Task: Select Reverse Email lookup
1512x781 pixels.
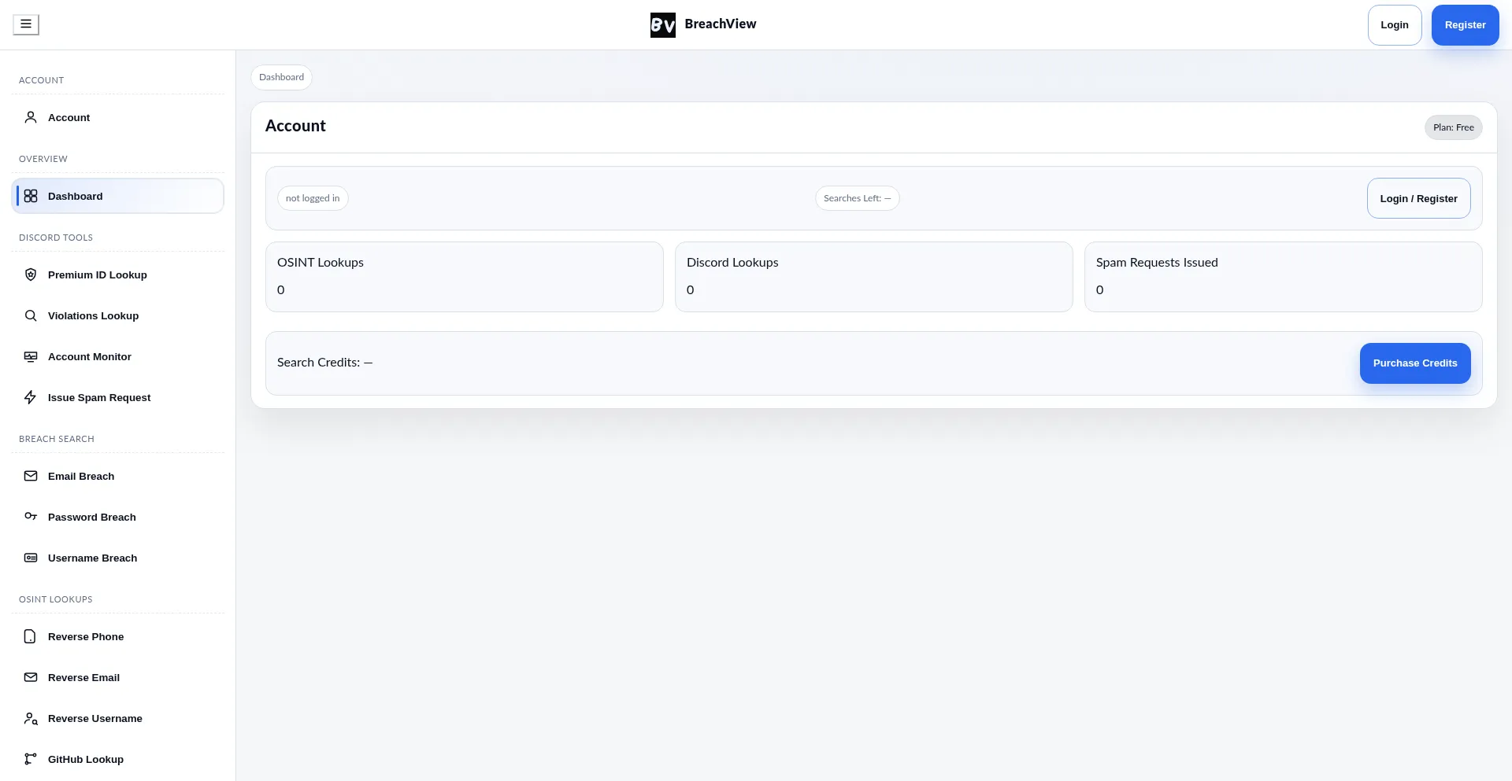Action: 83,677
